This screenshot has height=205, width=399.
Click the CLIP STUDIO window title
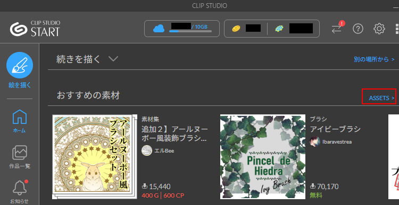210,5
